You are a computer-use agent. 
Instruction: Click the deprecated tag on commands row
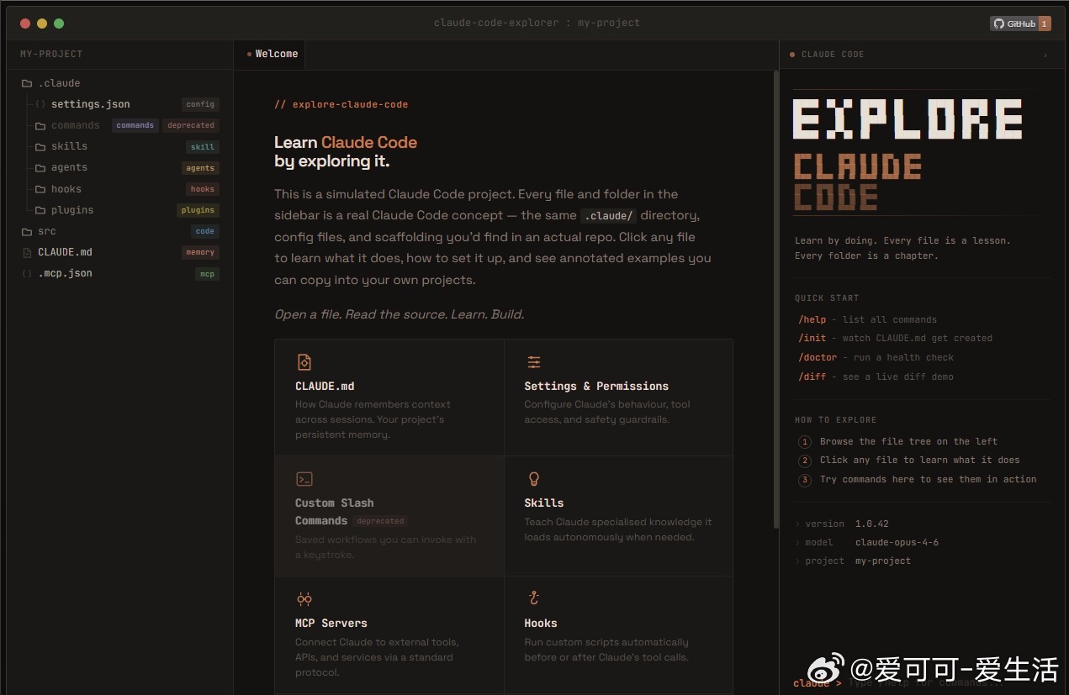[191, 125]
